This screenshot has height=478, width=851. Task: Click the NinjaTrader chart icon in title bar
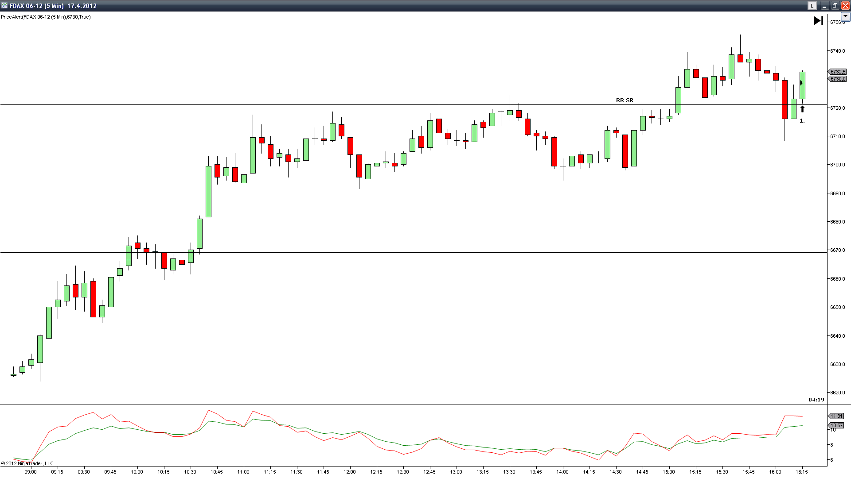click(x=4, y=6)
